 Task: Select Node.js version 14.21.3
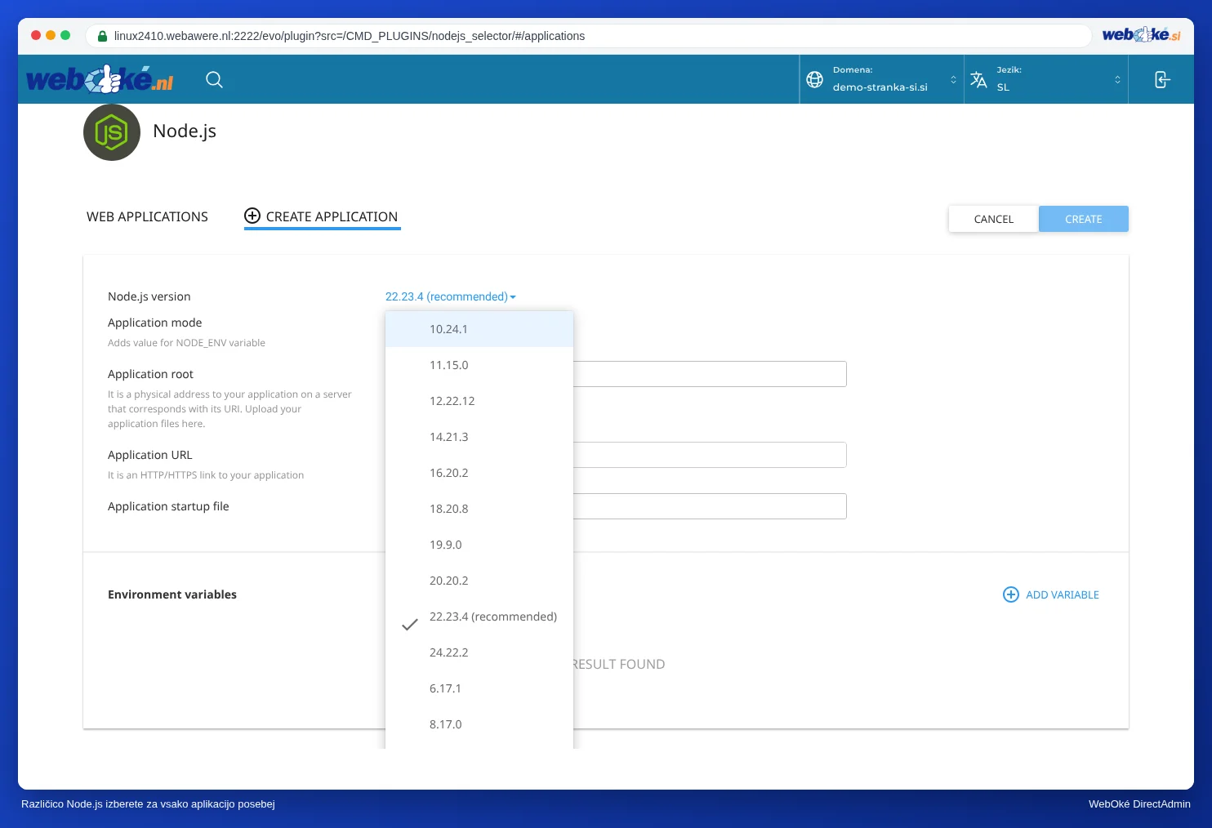(x=479, y=437)
